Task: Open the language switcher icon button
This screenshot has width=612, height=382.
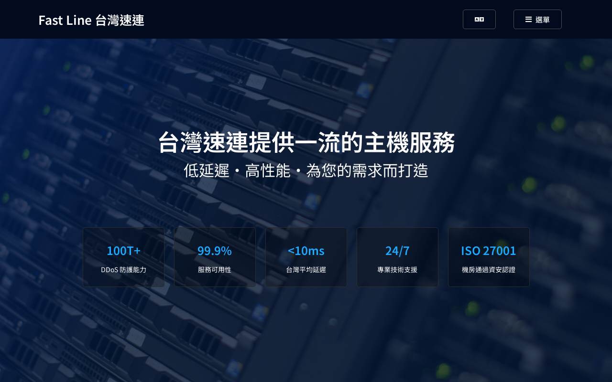Action: [479, 20]
